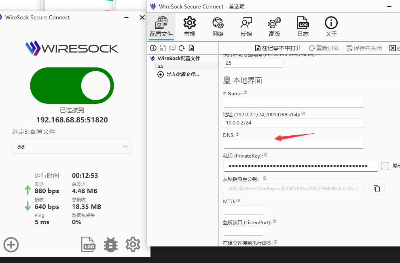Viewport: 400px width, 263px height.
Task: Switch to the 常规 general tab
Action: point(190,27)
